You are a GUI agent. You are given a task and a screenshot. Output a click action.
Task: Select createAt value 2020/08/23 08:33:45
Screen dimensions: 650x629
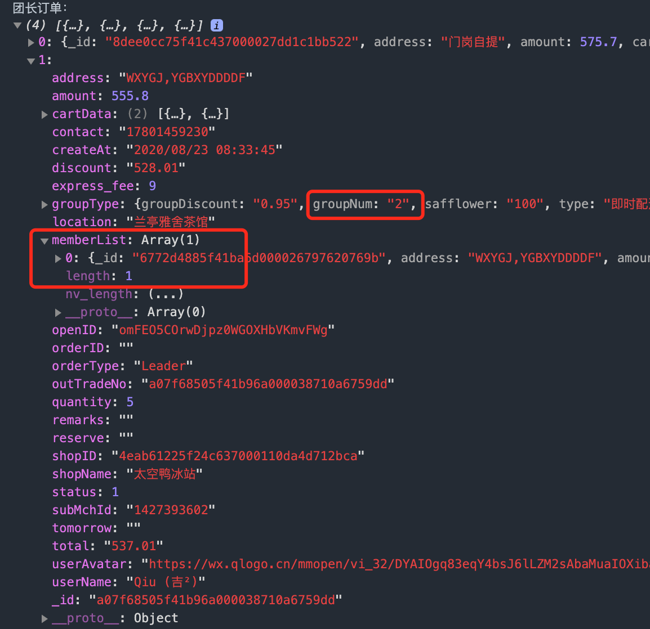click(204, 150)
